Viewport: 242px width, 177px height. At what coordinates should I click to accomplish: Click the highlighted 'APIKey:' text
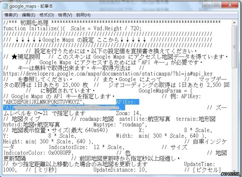128,102
